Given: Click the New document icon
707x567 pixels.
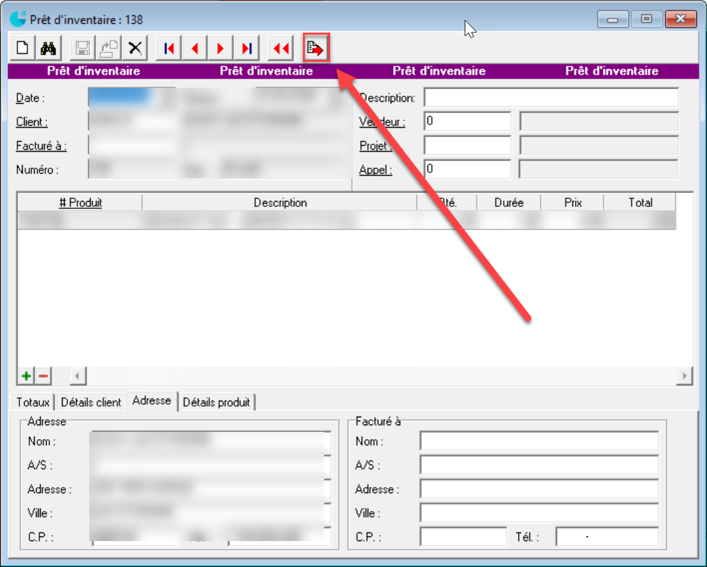Looking at the screenshot, I should tap(23, 49).
